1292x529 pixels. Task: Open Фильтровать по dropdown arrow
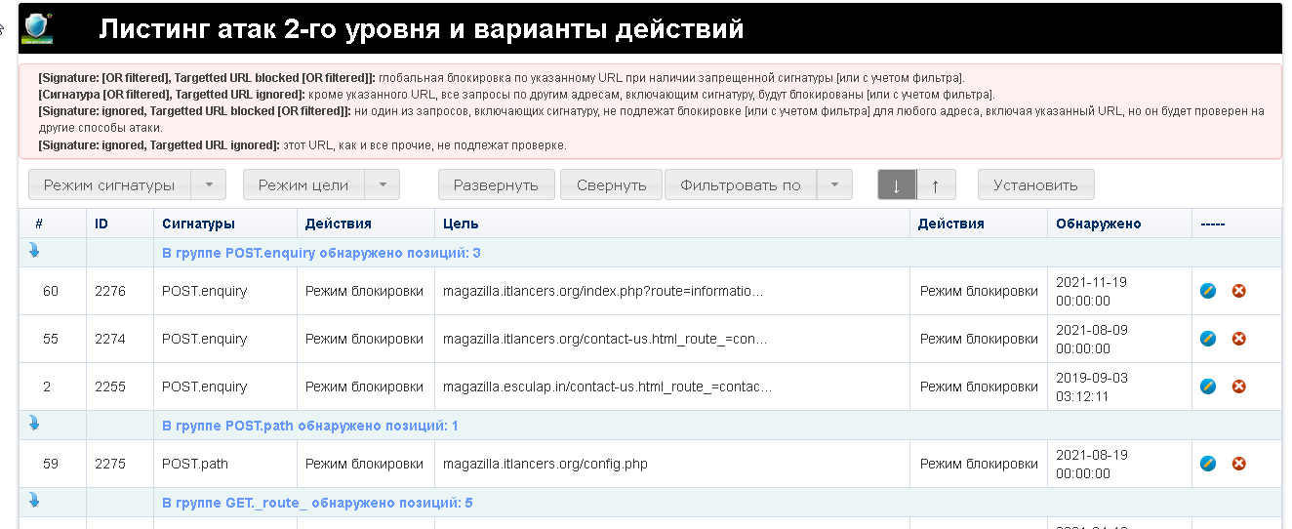[x=834, y=185]
